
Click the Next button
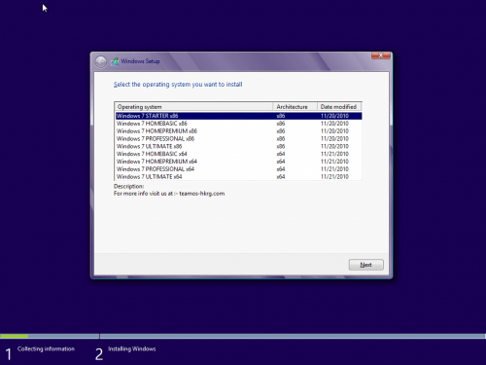point(366,265)
